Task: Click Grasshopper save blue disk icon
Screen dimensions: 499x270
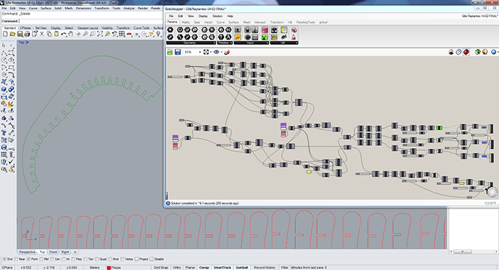Action: (x=178, y=52)
